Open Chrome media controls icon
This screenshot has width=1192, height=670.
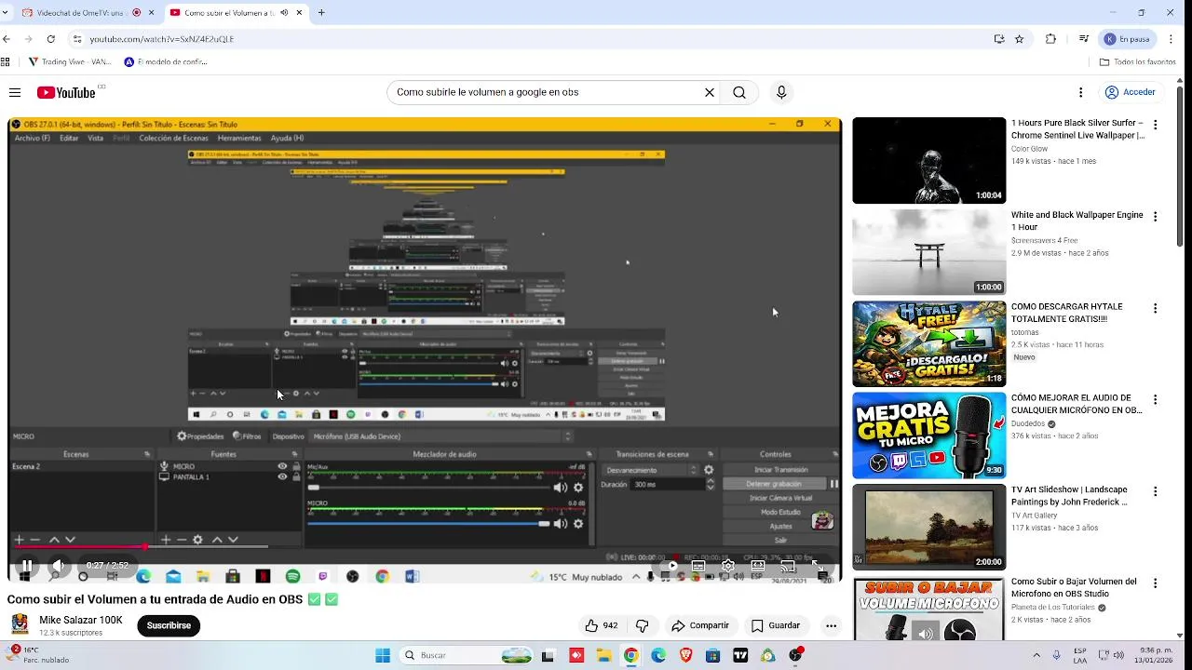coord(1083,39)
